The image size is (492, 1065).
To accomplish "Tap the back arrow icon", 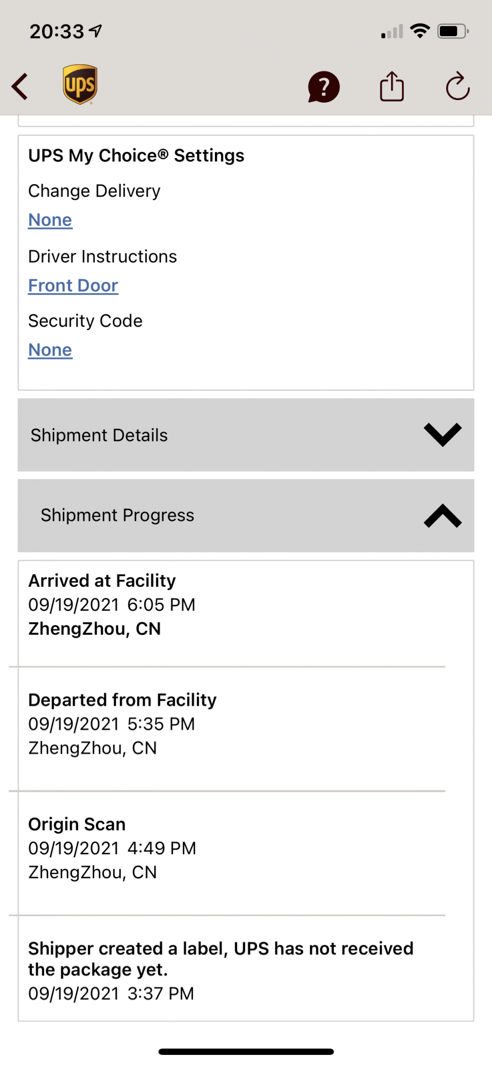I will pyautogui.click(x=20, y=87).
